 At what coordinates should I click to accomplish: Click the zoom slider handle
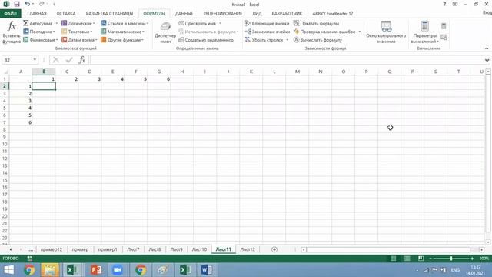(x=451, y=259)
